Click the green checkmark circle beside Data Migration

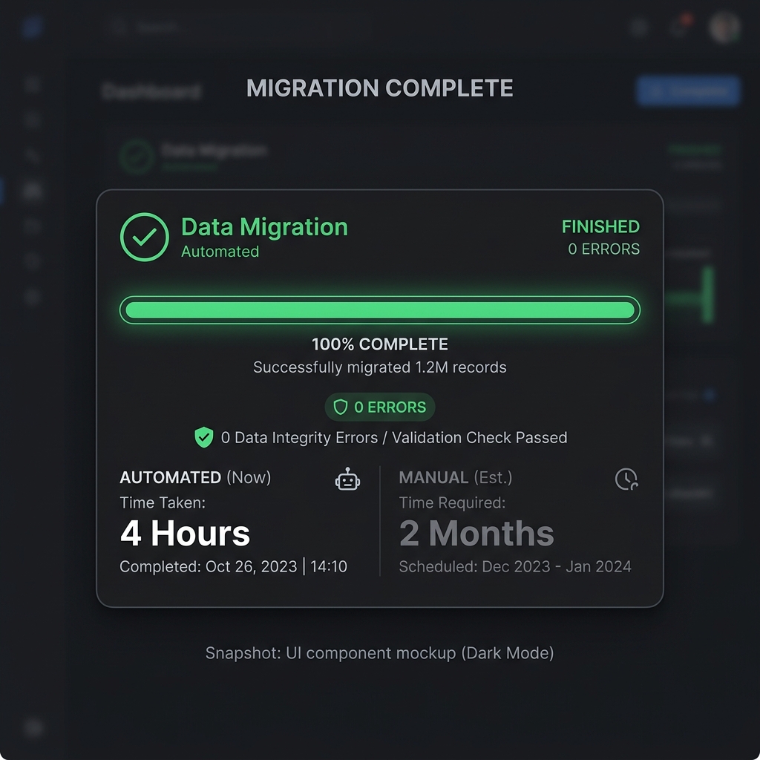145,237
